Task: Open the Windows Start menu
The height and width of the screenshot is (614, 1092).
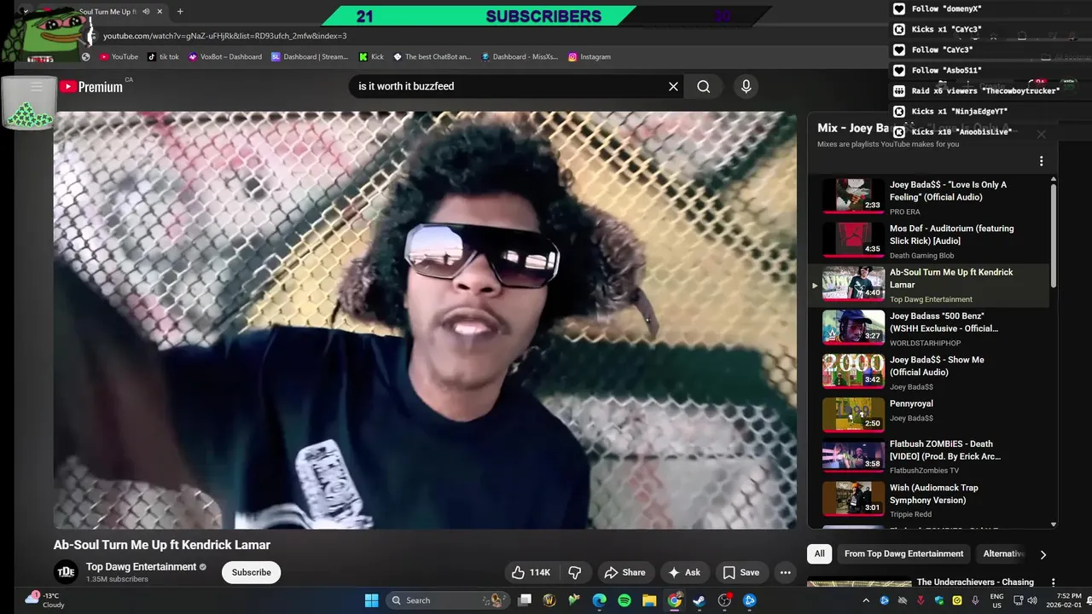Action: pyautogui.click(x=372, y=600)
